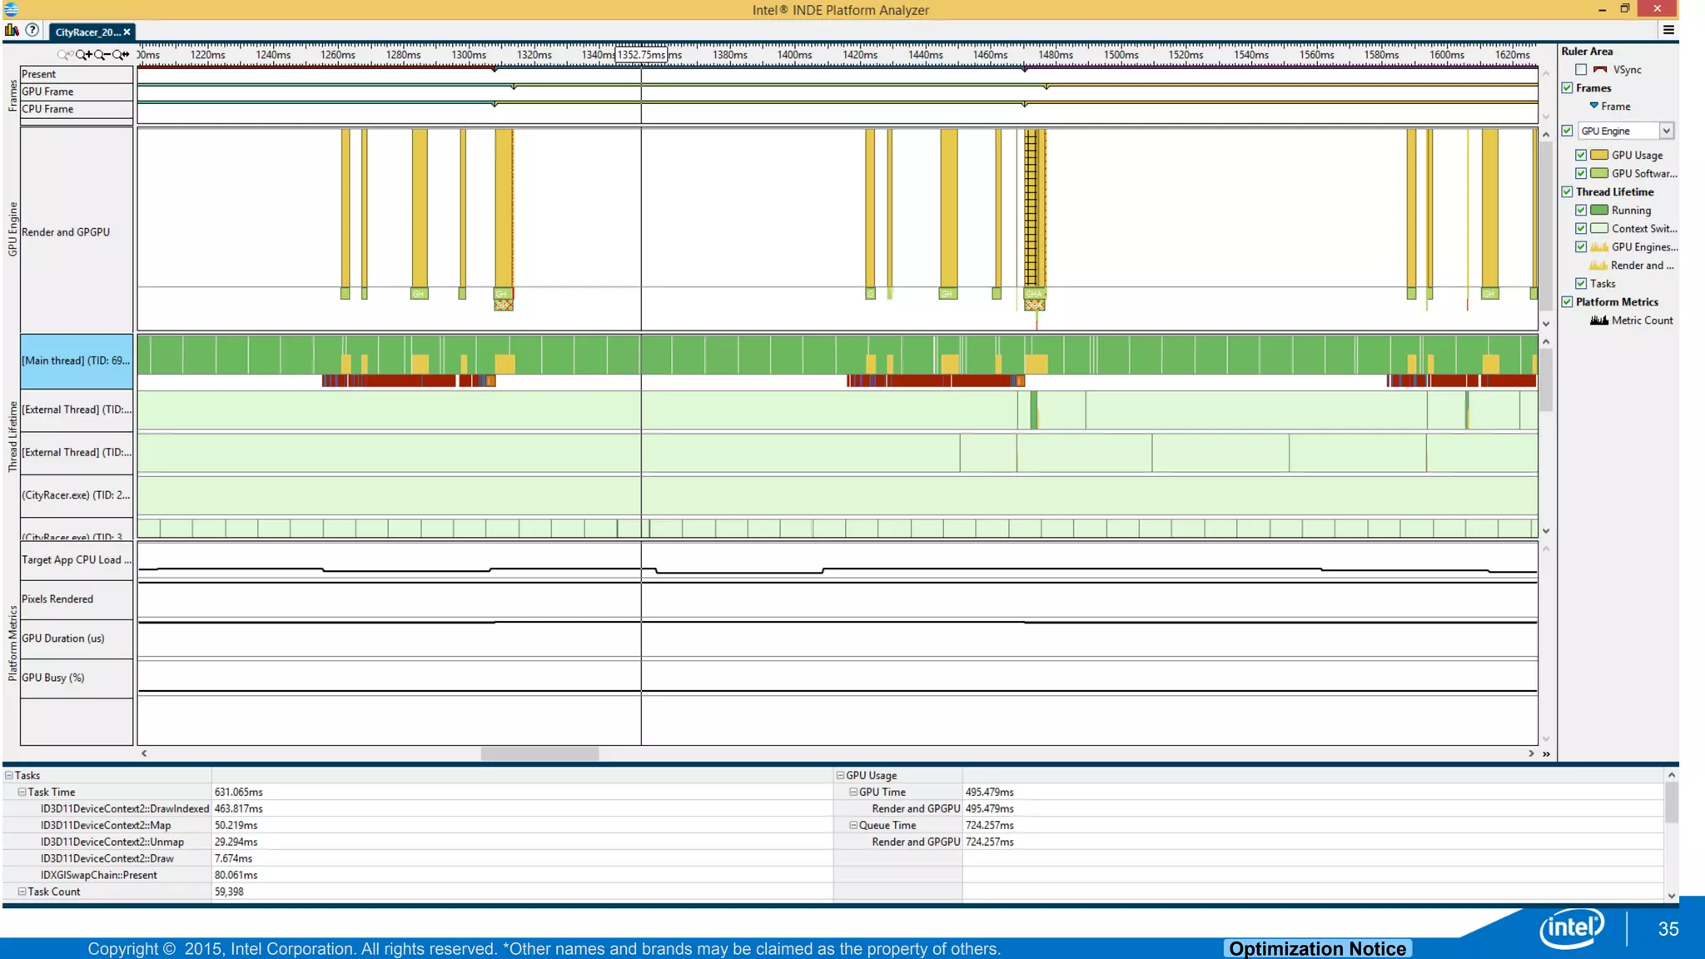This screenshot has width=1705, height=959.
Task: Uncheck the GPU Usage checkbox
Action: click(x=1581, y=155)
